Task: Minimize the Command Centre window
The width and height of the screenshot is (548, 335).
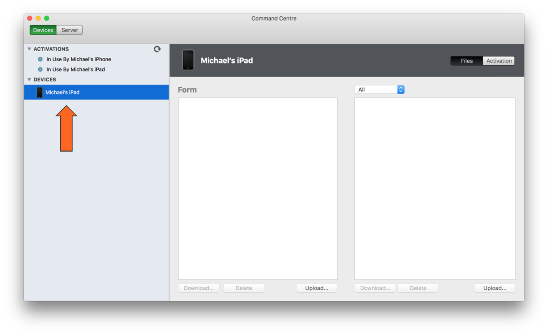Action: pos(38,18)
